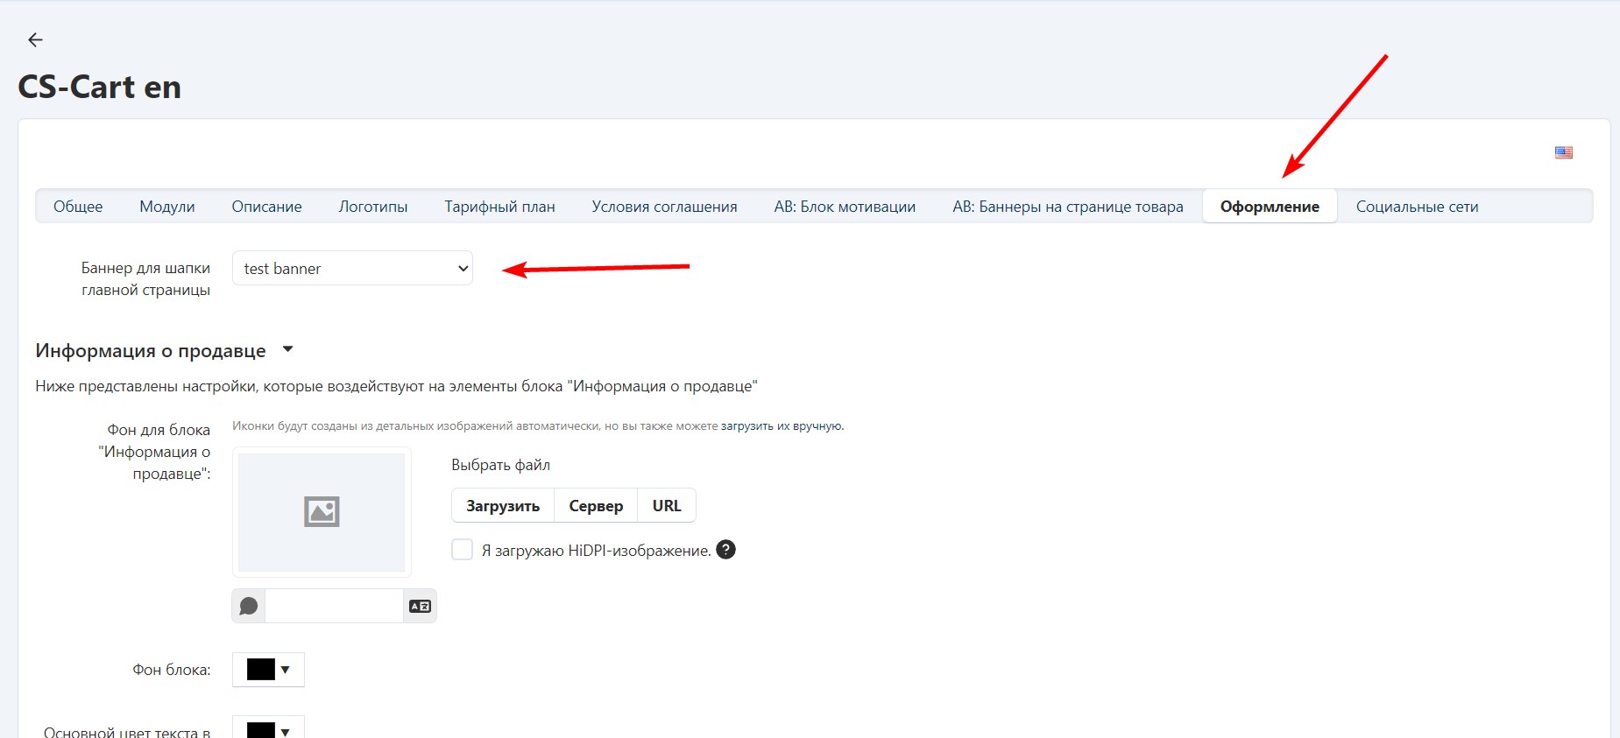Click the translate icon beside alt text field
The image size is (1620, 738).
[420, 606]
